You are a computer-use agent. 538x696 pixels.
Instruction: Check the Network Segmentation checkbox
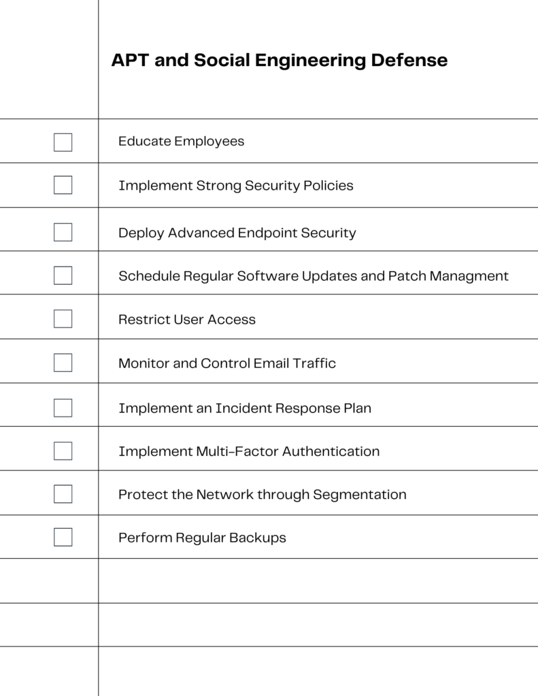(x=63, y=494)
